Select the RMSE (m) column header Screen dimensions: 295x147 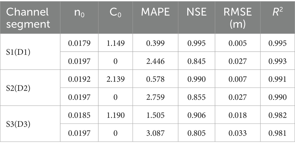coord(238,18)
